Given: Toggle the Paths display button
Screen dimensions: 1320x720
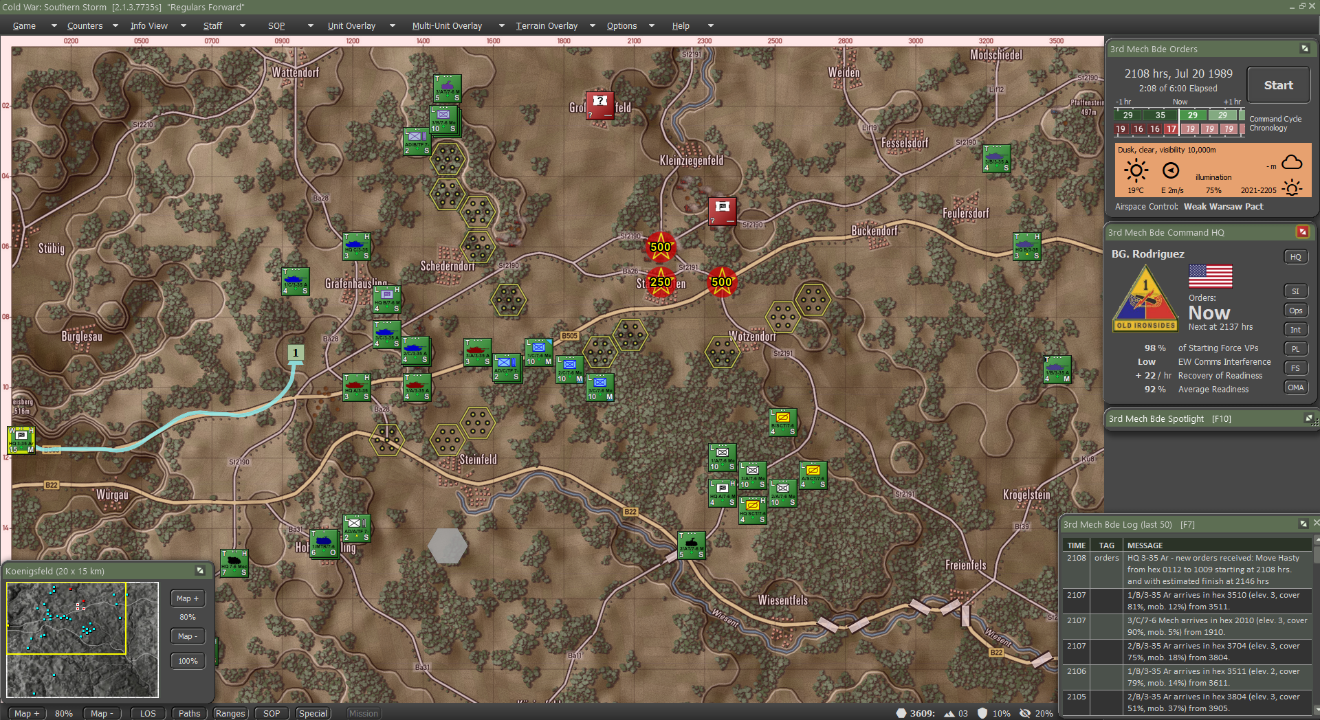Looking at the screenshot, I should (x=189, y=713).
